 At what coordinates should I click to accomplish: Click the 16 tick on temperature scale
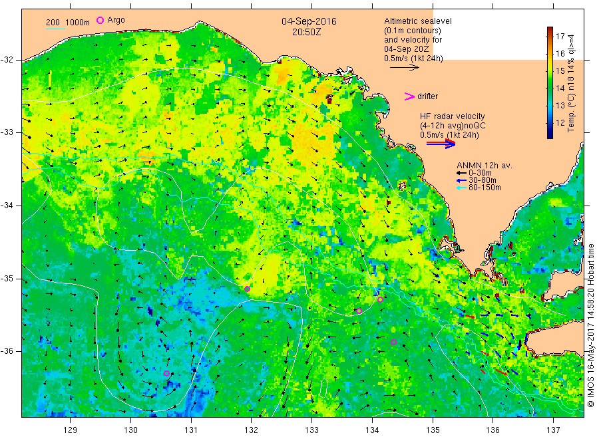pos(560,53)
